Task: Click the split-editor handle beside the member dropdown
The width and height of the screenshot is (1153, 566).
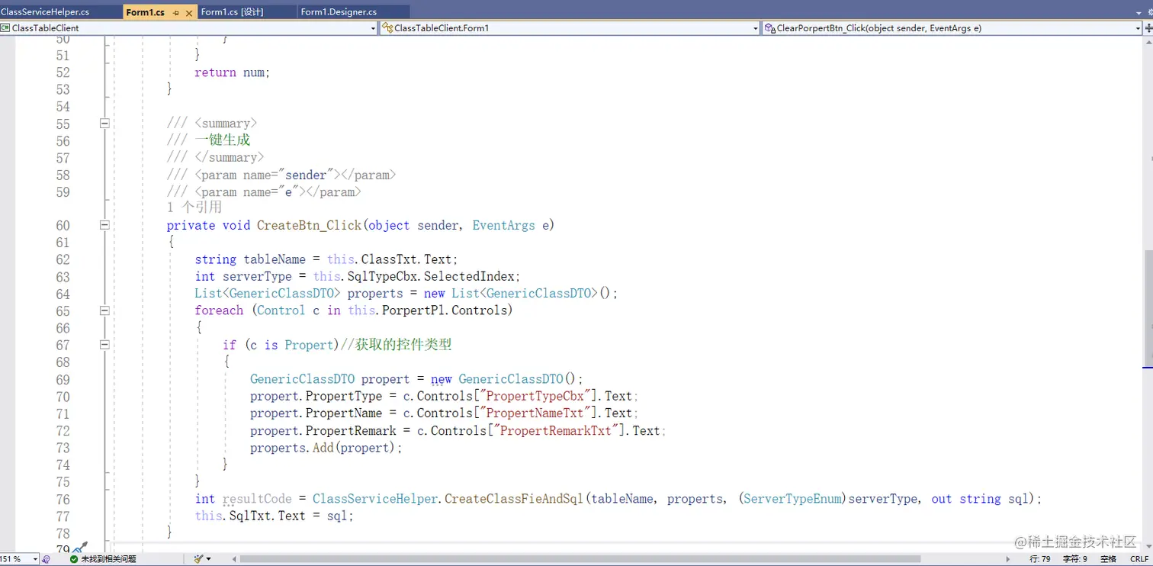Action: pos(1148,28)
